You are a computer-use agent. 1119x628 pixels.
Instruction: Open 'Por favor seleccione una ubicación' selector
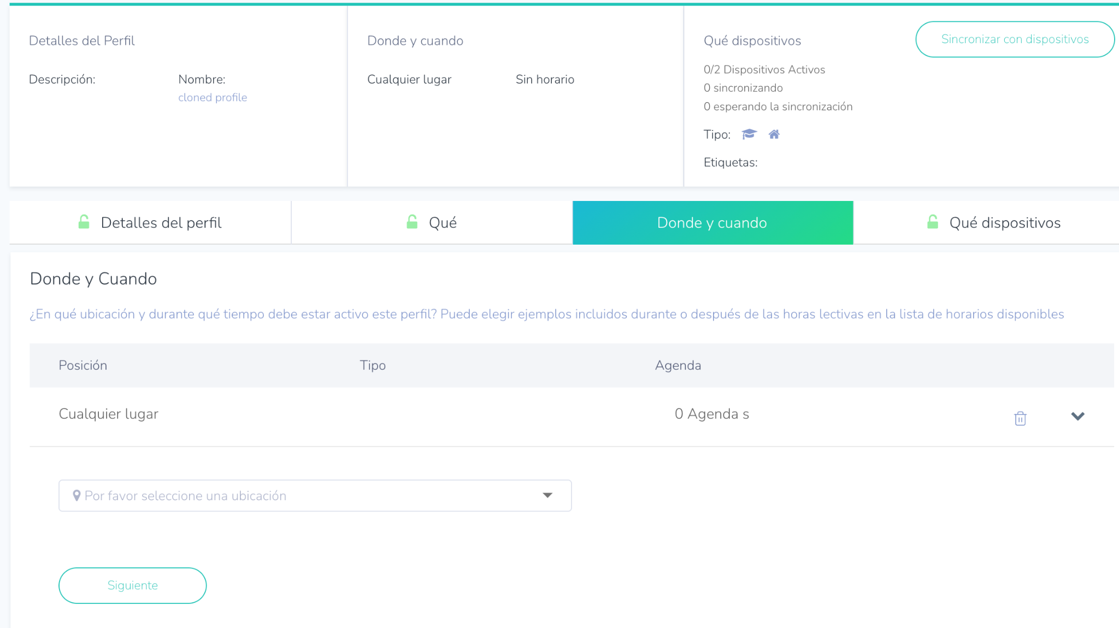[314, 495]
